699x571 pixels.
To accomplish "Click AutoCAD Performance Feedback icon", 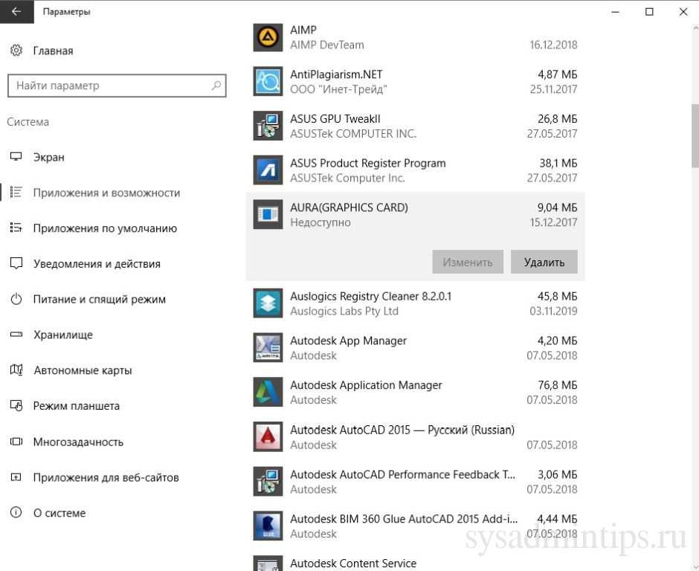I will (x=268, y=481).
